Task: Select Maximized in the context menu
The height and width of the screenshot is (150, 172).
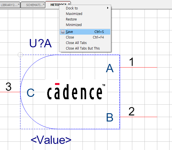Action: click(85, 14)
